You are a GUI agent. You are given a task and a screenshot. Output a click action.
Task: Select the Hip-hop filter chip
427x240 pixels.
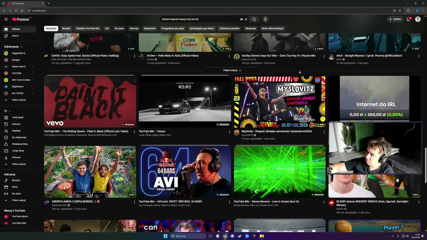pyautogui.click(x=134, y=28)
